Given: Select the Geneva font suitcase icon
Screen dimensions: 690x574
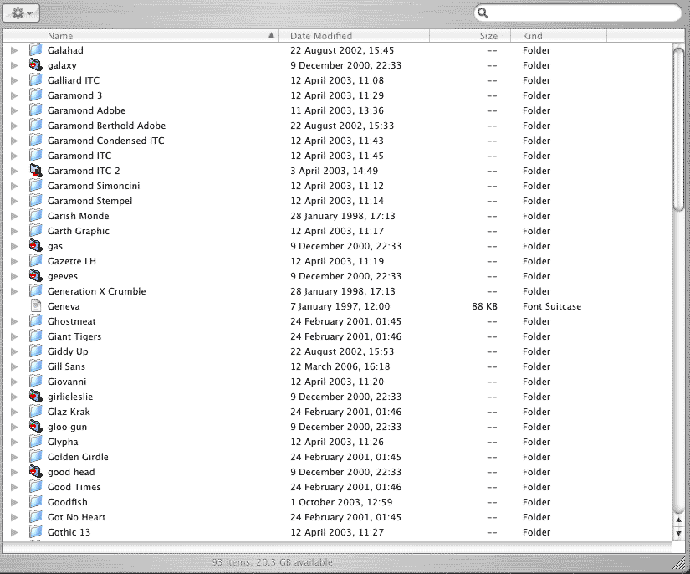Looking at the screenshot, I should pyautogui.click(x=36, y=305).
